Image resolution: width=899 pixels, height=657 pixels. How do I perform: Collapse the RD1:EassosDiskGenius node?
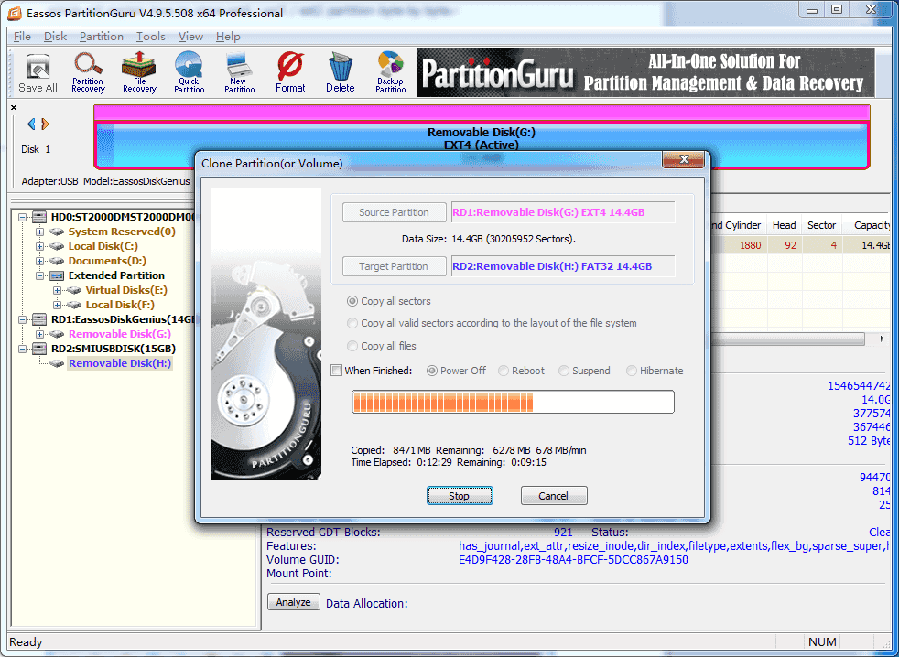click(22, 319)
